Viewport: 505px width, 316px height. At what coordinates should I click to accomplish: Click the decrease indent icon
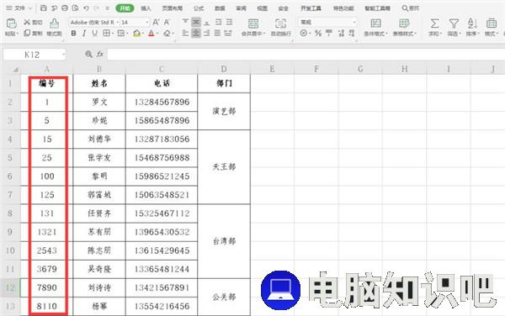click(x=218, y=22)
